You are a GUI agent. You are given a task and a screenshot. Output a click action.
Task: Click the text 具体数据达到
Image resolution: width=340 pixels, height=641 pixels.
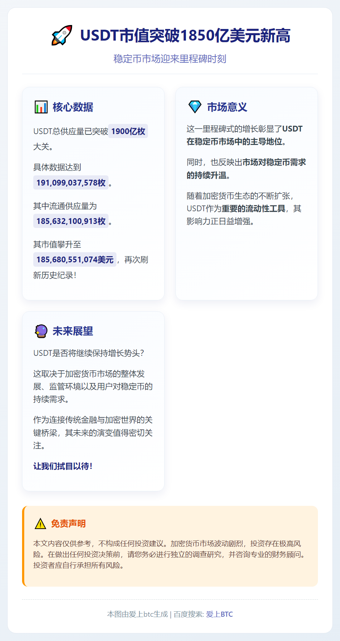click(57, 167)
